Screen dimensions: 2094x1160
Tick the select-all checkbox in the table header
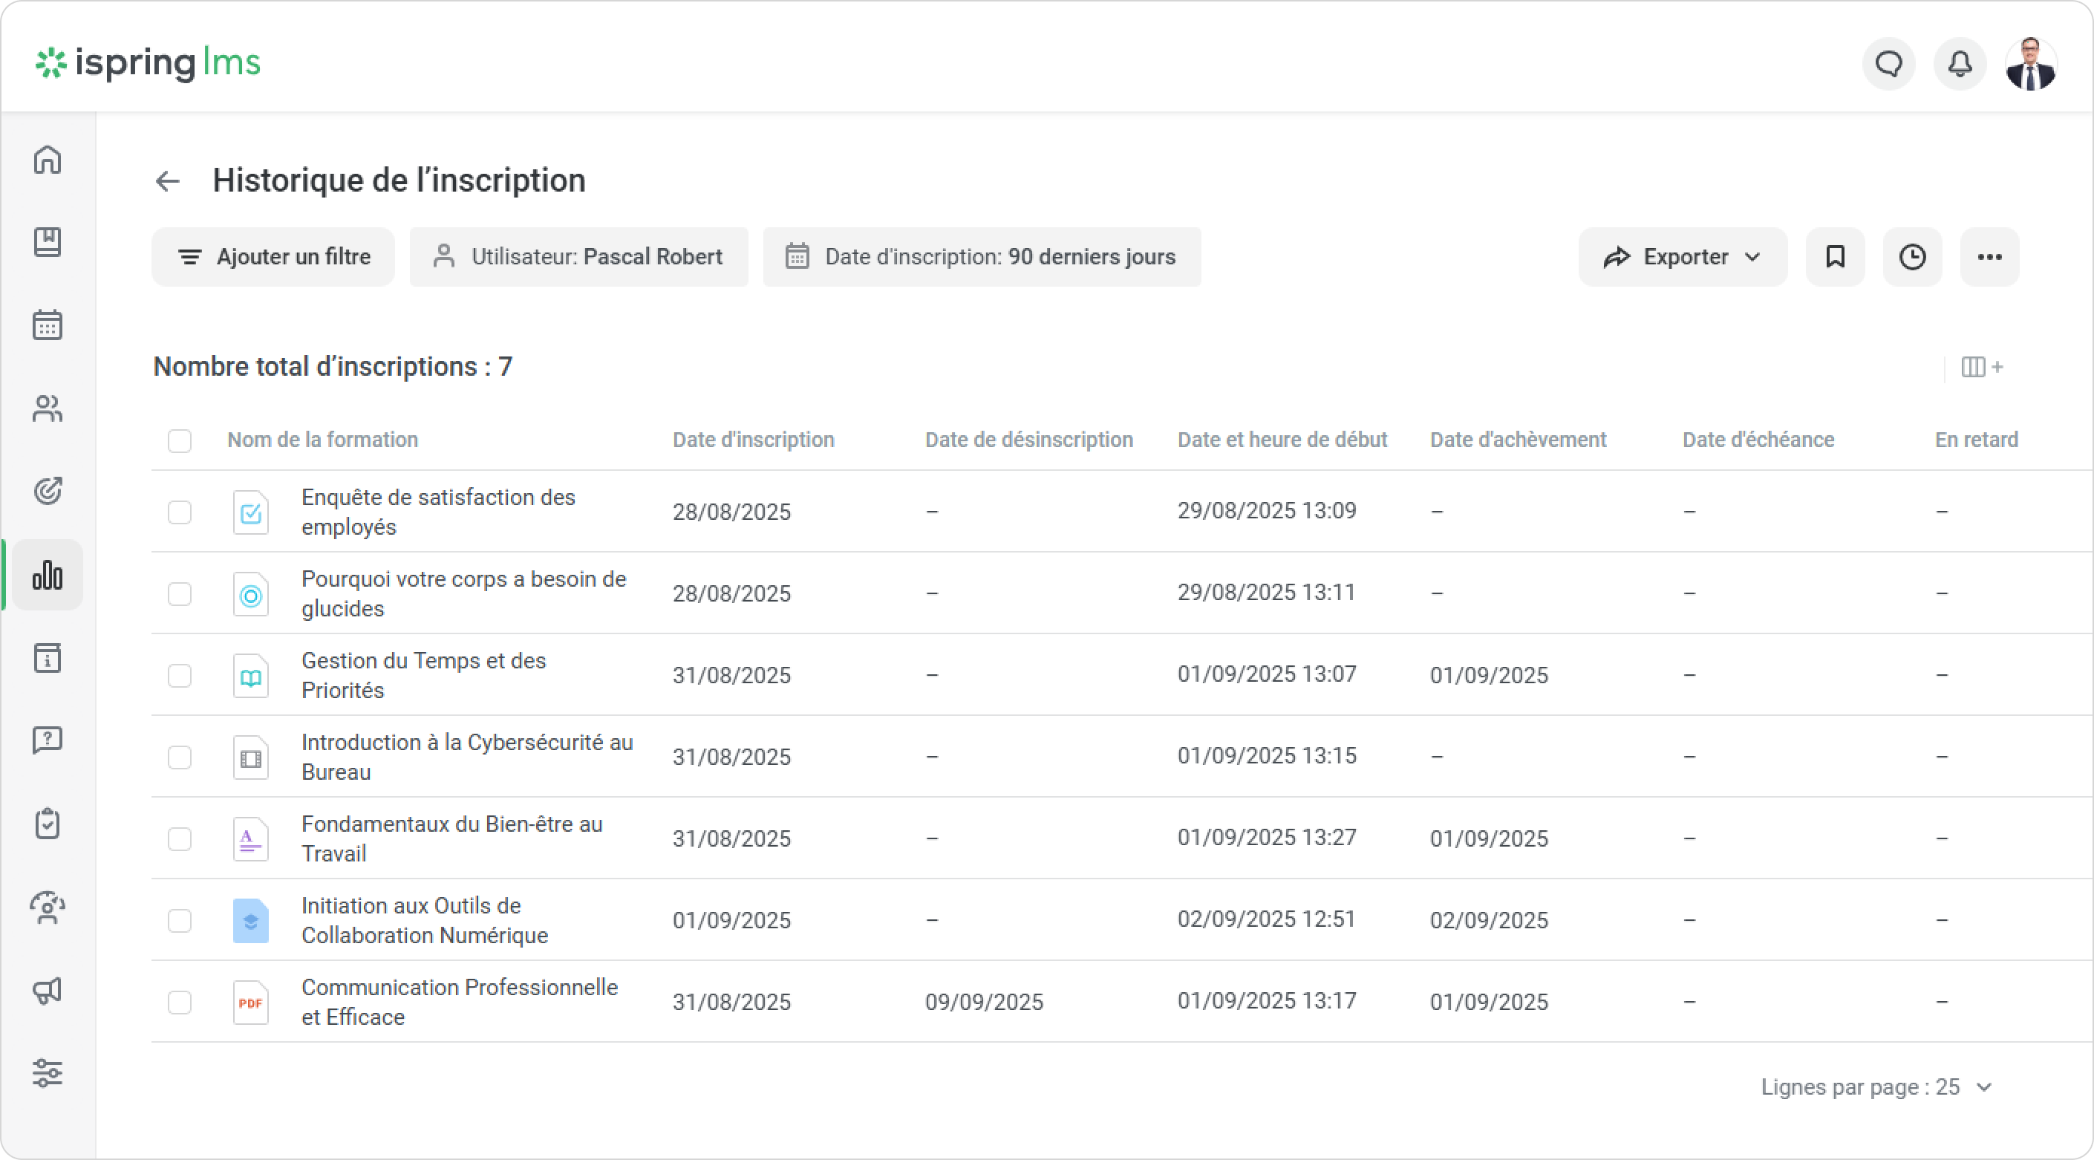point(180,440)
